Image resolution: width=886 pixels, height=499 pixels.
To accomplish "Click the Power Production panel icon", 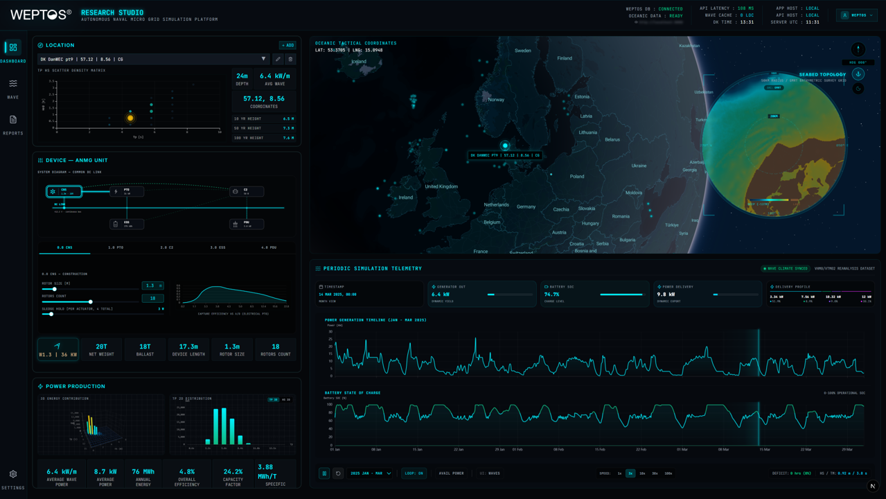I will tap(40, 386).
